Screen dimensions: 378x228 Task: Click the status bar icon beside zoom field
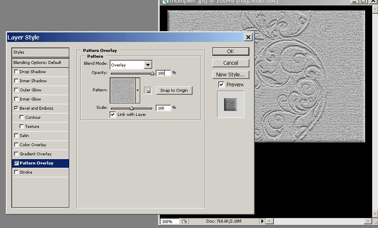click(x=185, y=221)
